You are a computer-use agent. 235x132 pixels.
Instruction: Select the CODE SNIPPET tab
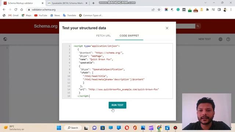pyautogui.click(x=129, y=36)
